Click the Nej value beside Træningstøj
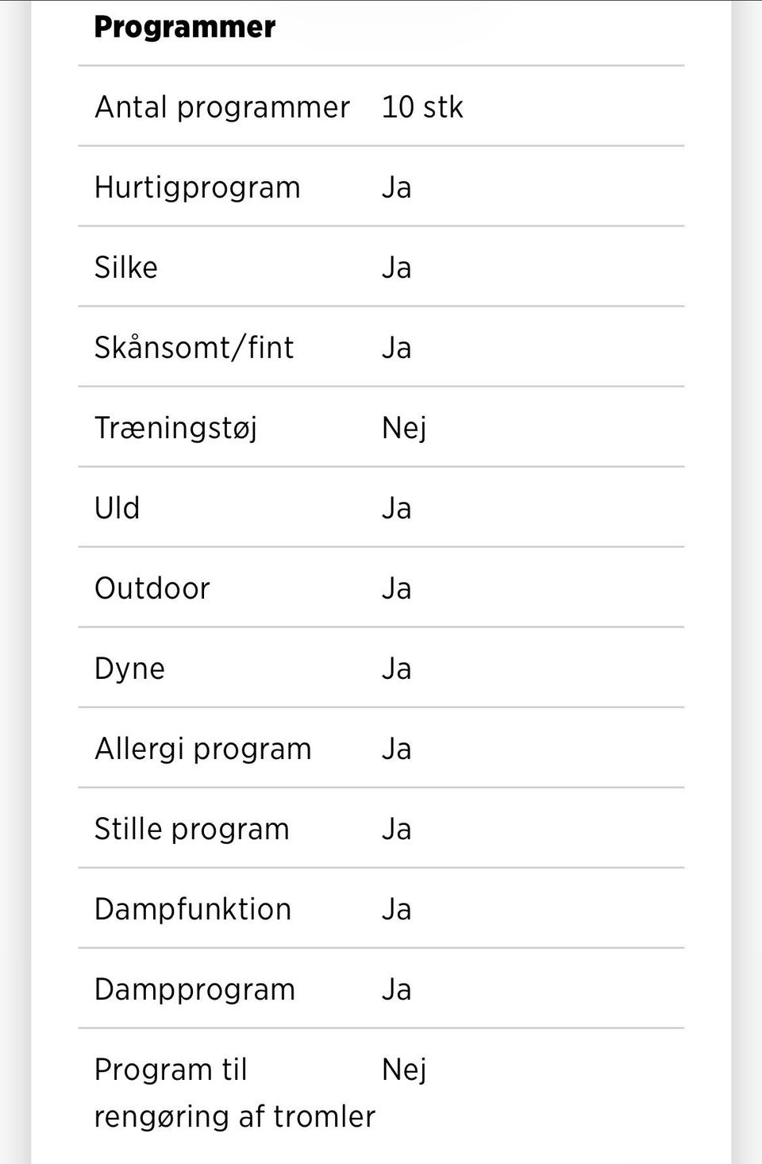 403,428
